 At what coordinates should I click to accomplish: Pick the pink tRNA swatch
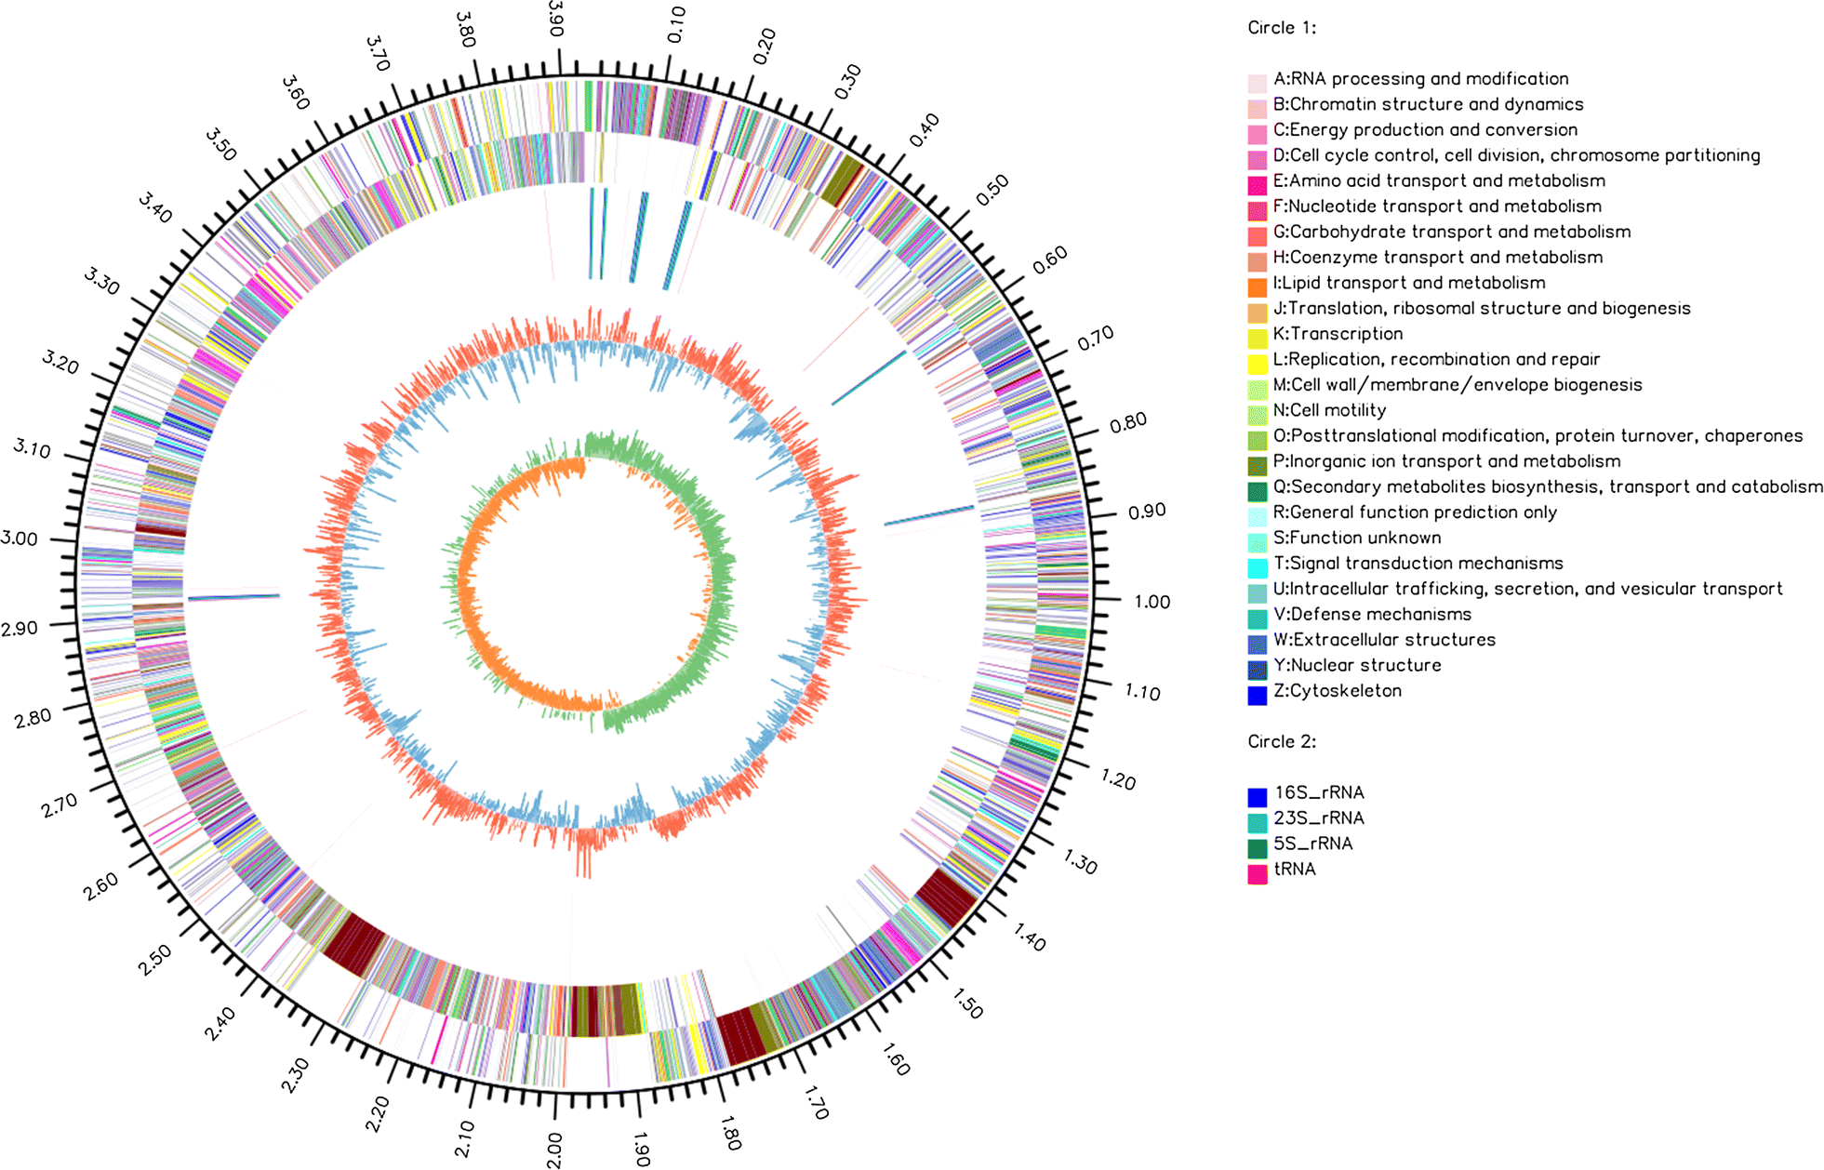[x=1257, y=874]
